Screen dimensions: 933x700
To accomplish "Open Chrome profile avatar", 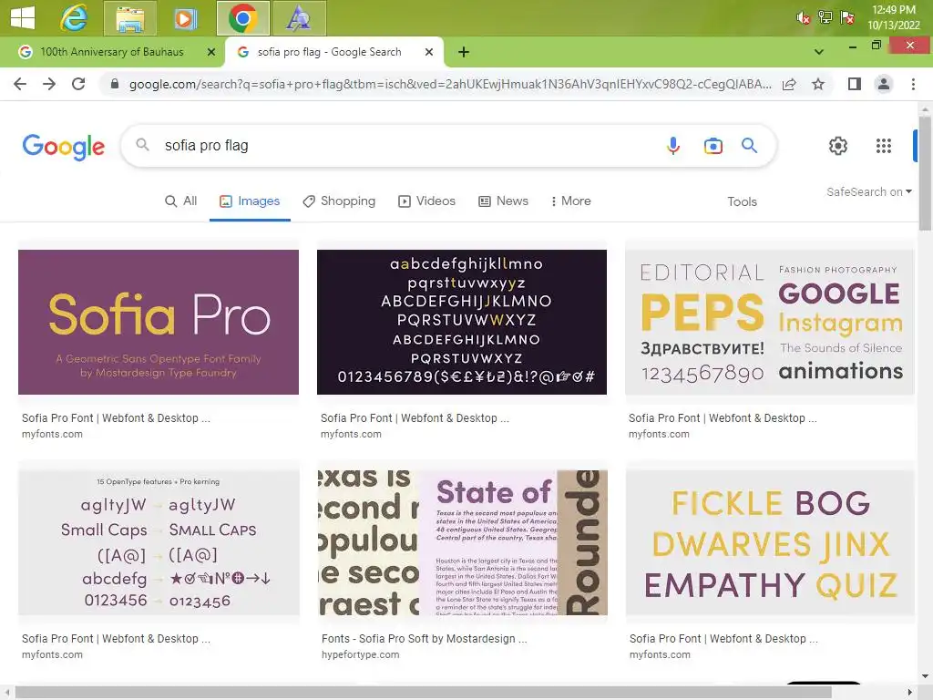I will (x=884, y=84).
